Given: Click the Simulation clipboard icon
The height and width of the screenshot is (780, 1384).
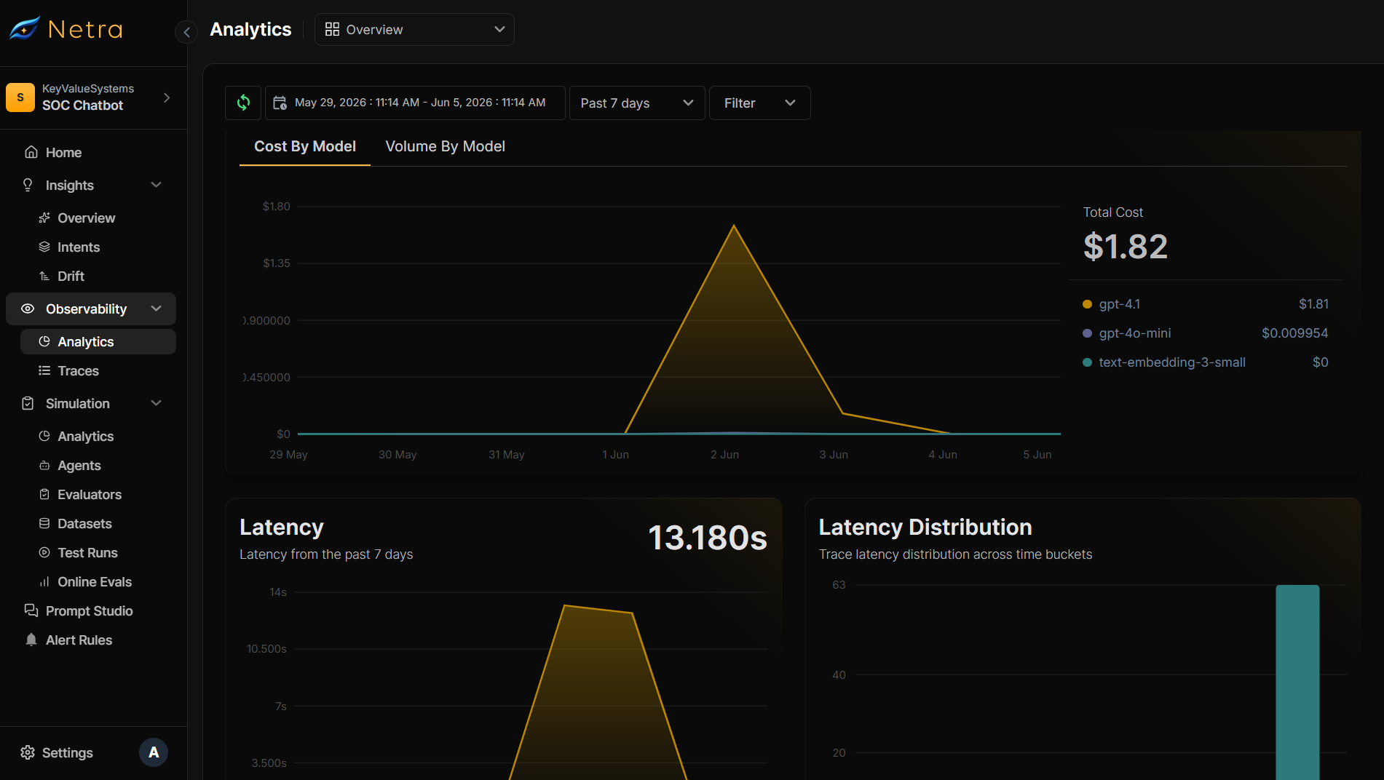Looking at the screenshot, I should 28,403.
